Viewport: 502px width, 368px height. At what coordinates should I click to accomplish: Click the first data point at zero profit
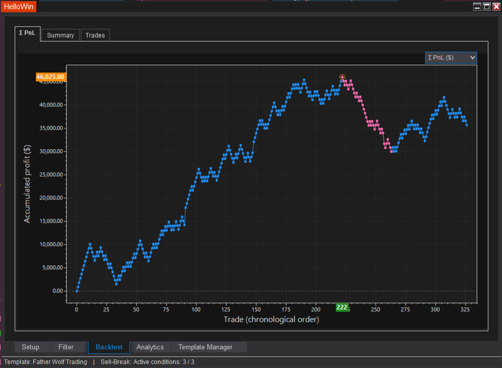pos(77,291)
